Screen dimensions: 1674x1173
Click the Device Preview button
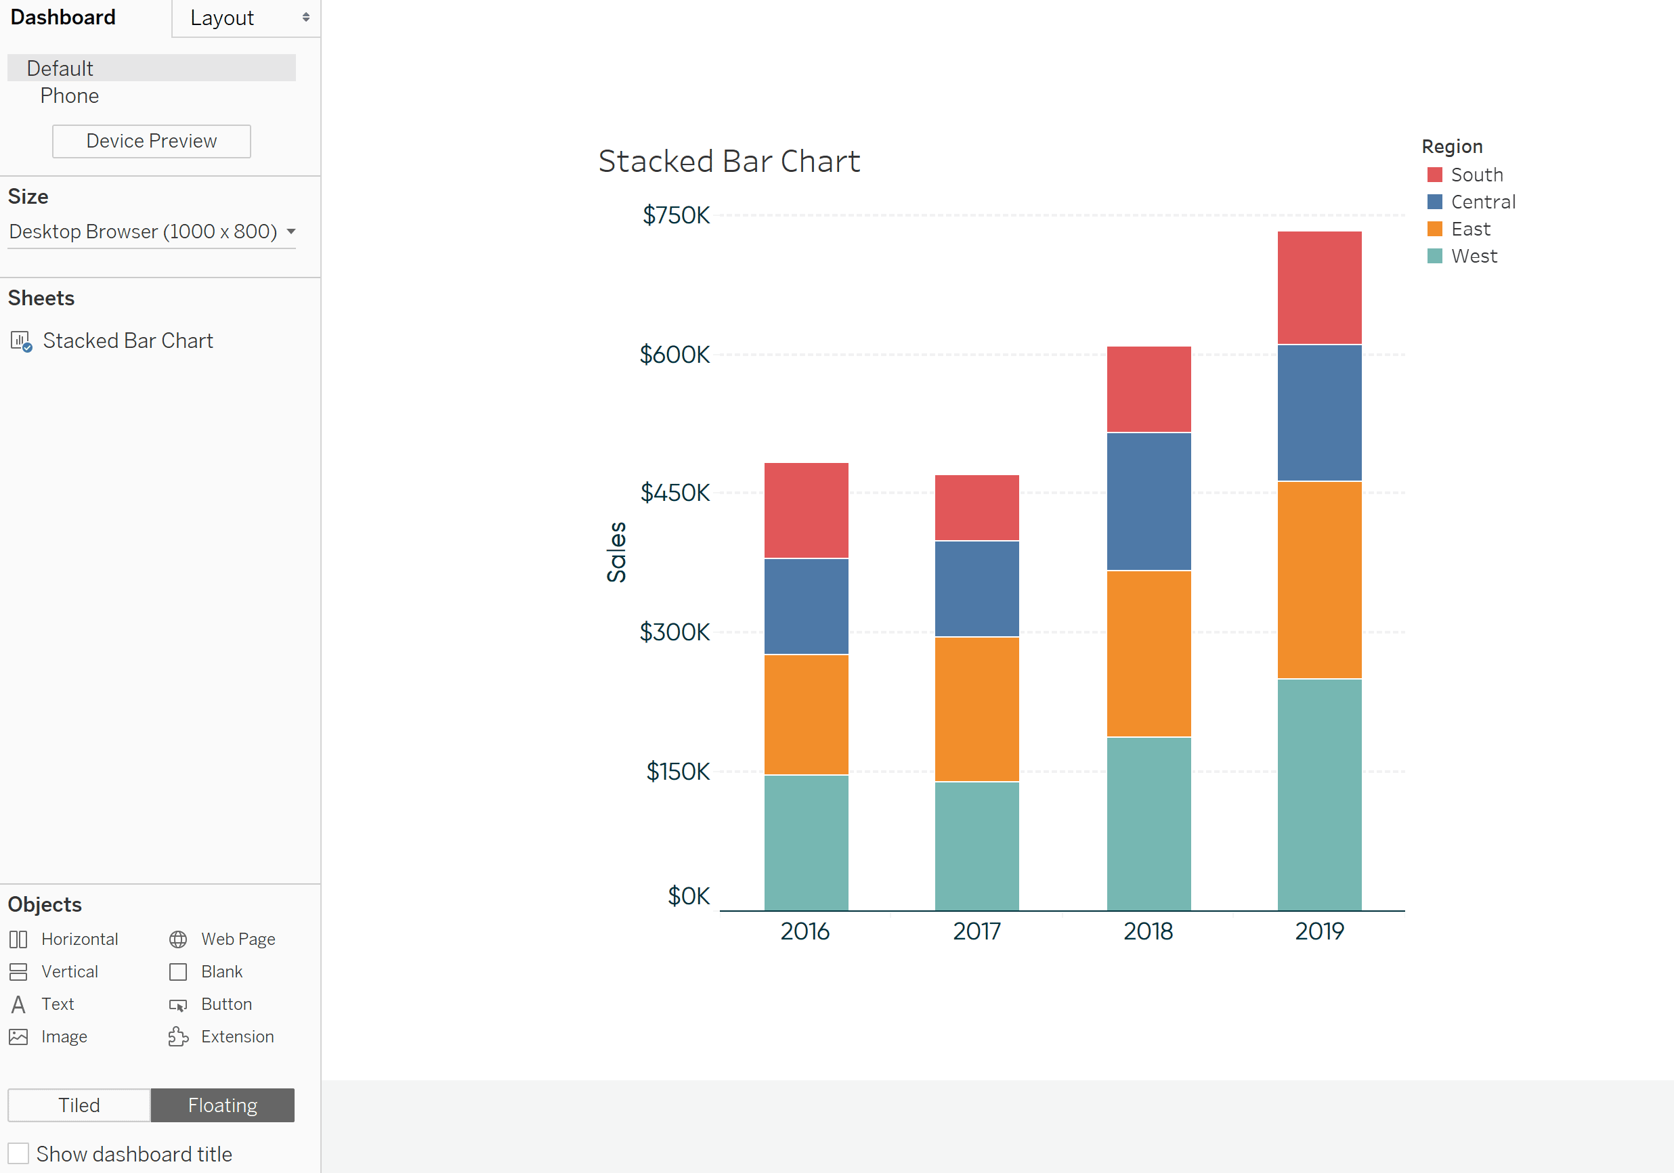[x=151, y=141]
